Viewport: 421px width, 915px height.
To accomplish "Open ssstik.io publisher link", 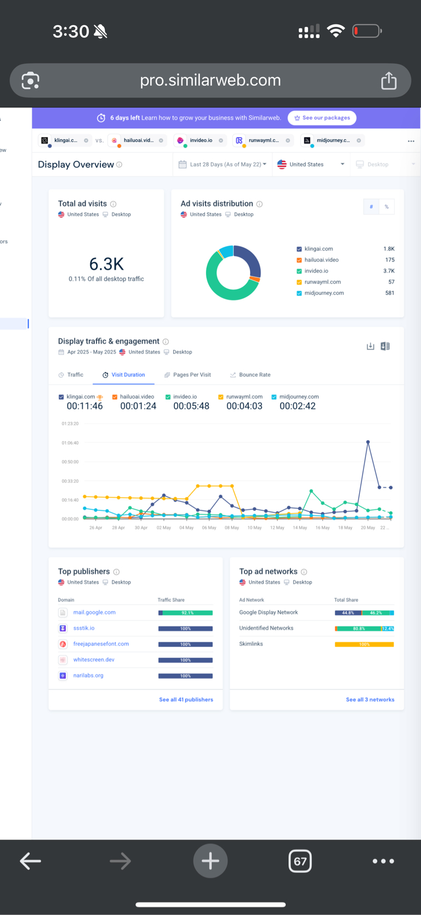I will (x=84, y=628).
